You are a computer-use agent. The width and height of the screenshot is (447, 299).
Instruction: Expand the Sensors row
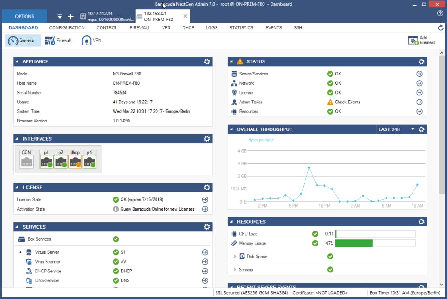coord(235,269)
